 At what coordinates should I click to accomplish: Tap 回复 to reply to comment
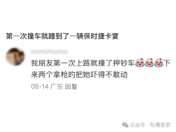[x=71, y=86]
